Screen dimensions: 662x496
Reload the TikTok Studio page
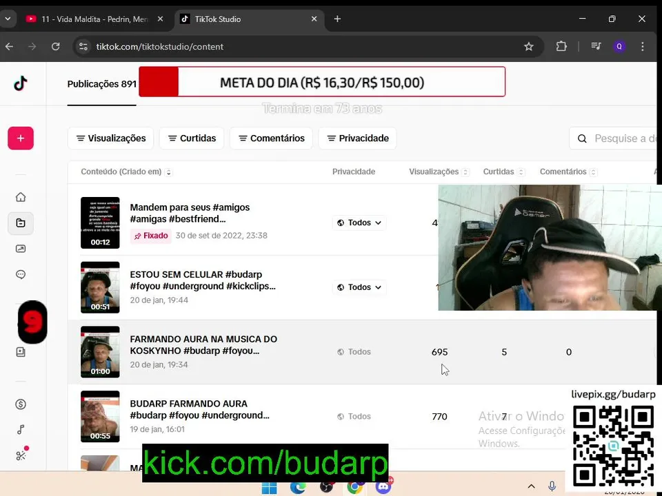click(x=55, y=46)
